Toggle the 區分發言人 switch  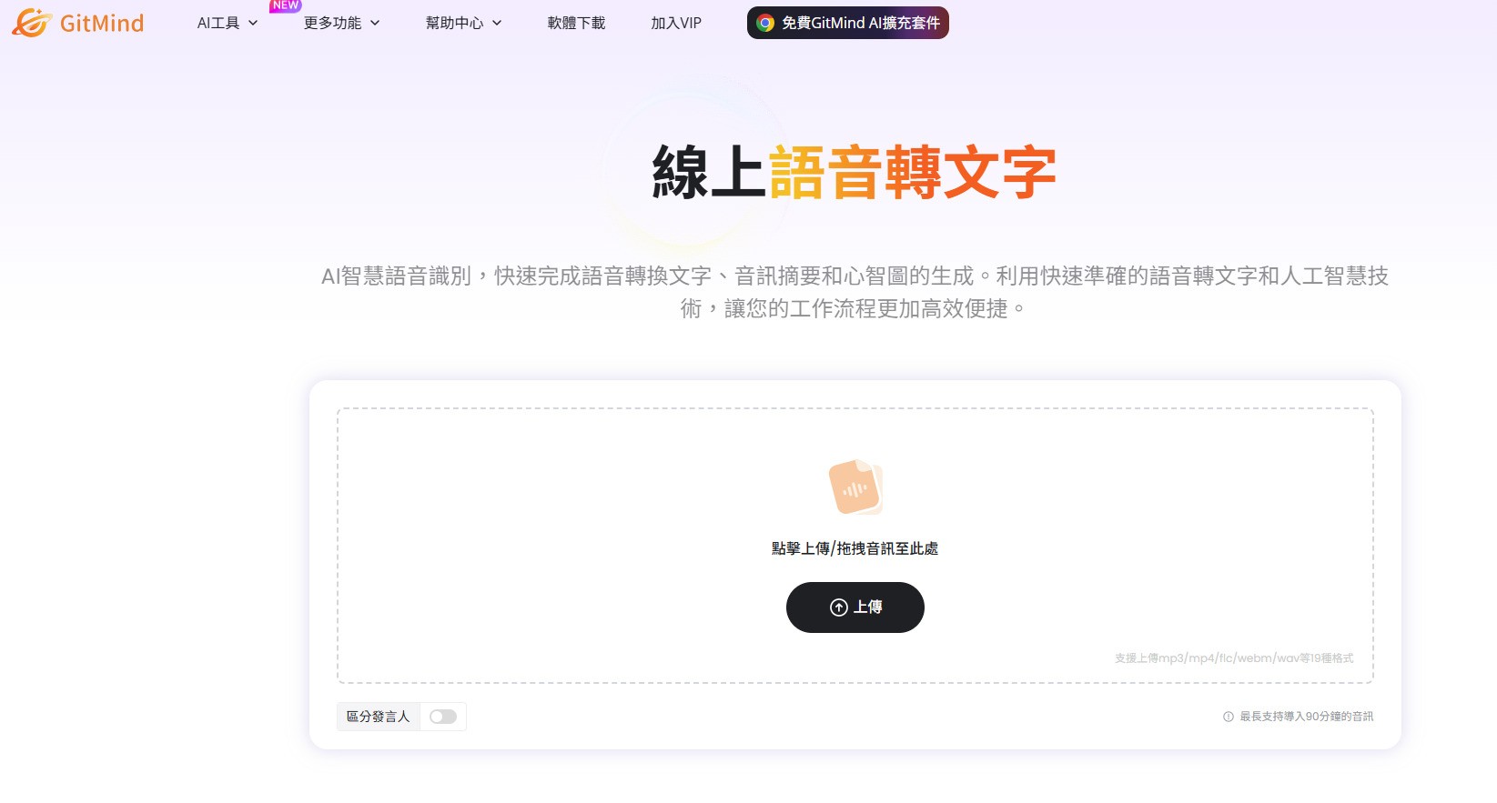coord(443,717)
